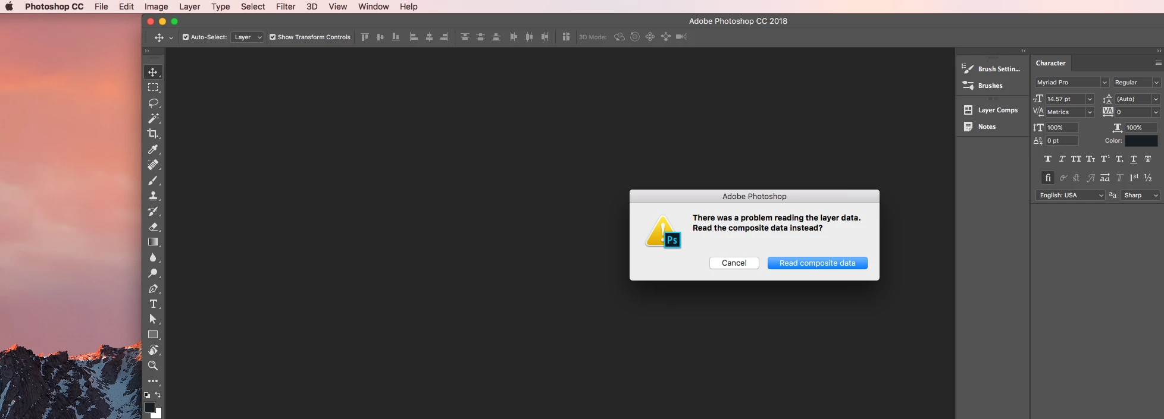This screenshot has width=1164, height=419.
Task: Open the English: USA language dropdown
Action: coord(1070,195)
